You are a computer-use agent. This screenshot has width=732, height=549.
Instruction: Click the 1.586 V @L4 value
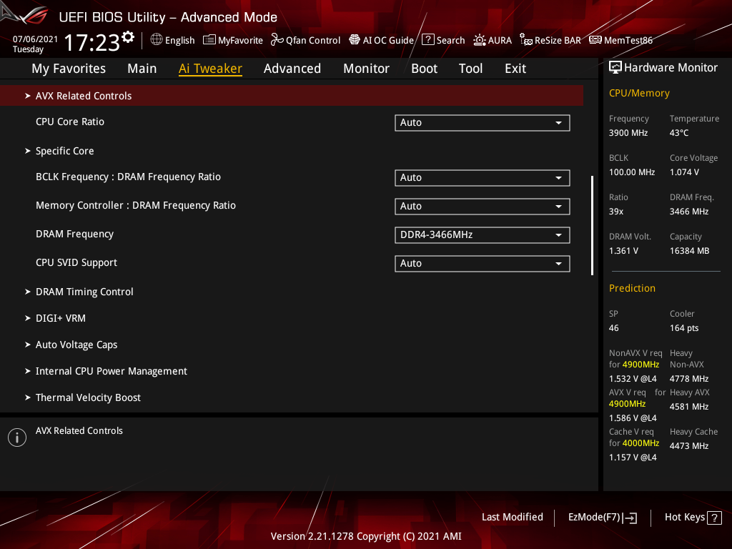click(x=633, y=418)
